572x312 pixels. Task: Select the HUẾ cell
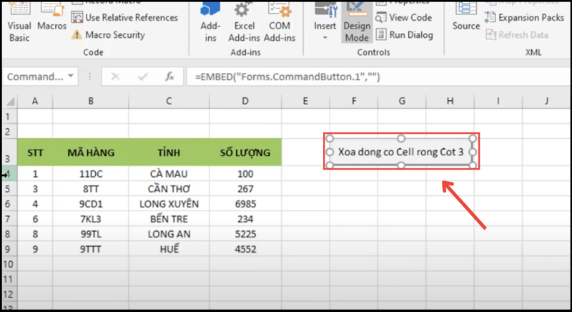coord(169,249)
